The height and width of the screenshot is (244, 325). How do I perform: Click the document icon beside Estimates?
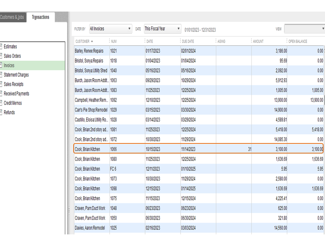coord(1,47)
